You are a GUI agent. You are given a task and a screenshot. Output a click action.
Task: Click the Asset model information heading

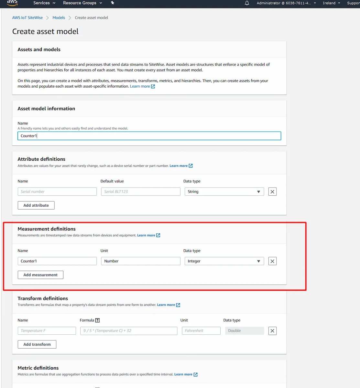pos(46,109)
